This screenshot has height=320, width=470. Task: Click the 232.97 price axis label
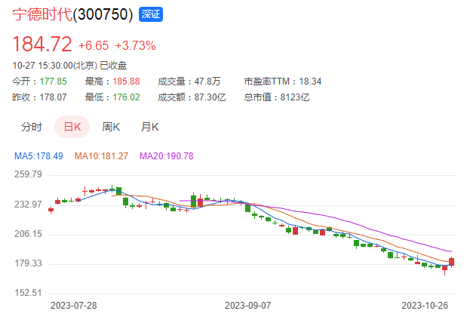point(28,205)
